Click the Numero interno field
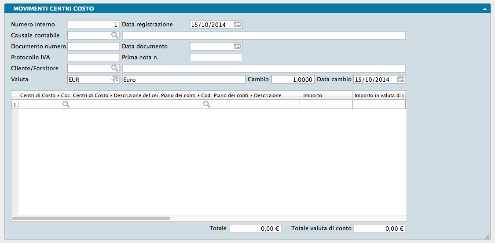This screenshot has width=495, height=243. coord(93,25)
